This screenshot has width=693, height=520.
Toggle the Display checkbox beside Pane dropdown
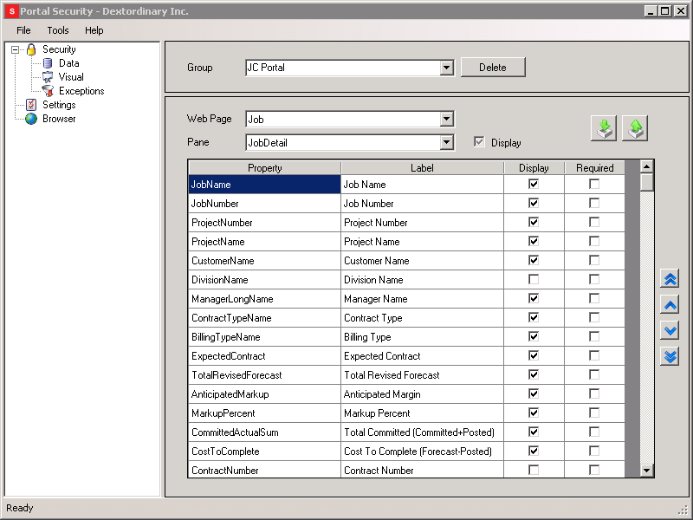coord(479,142)
